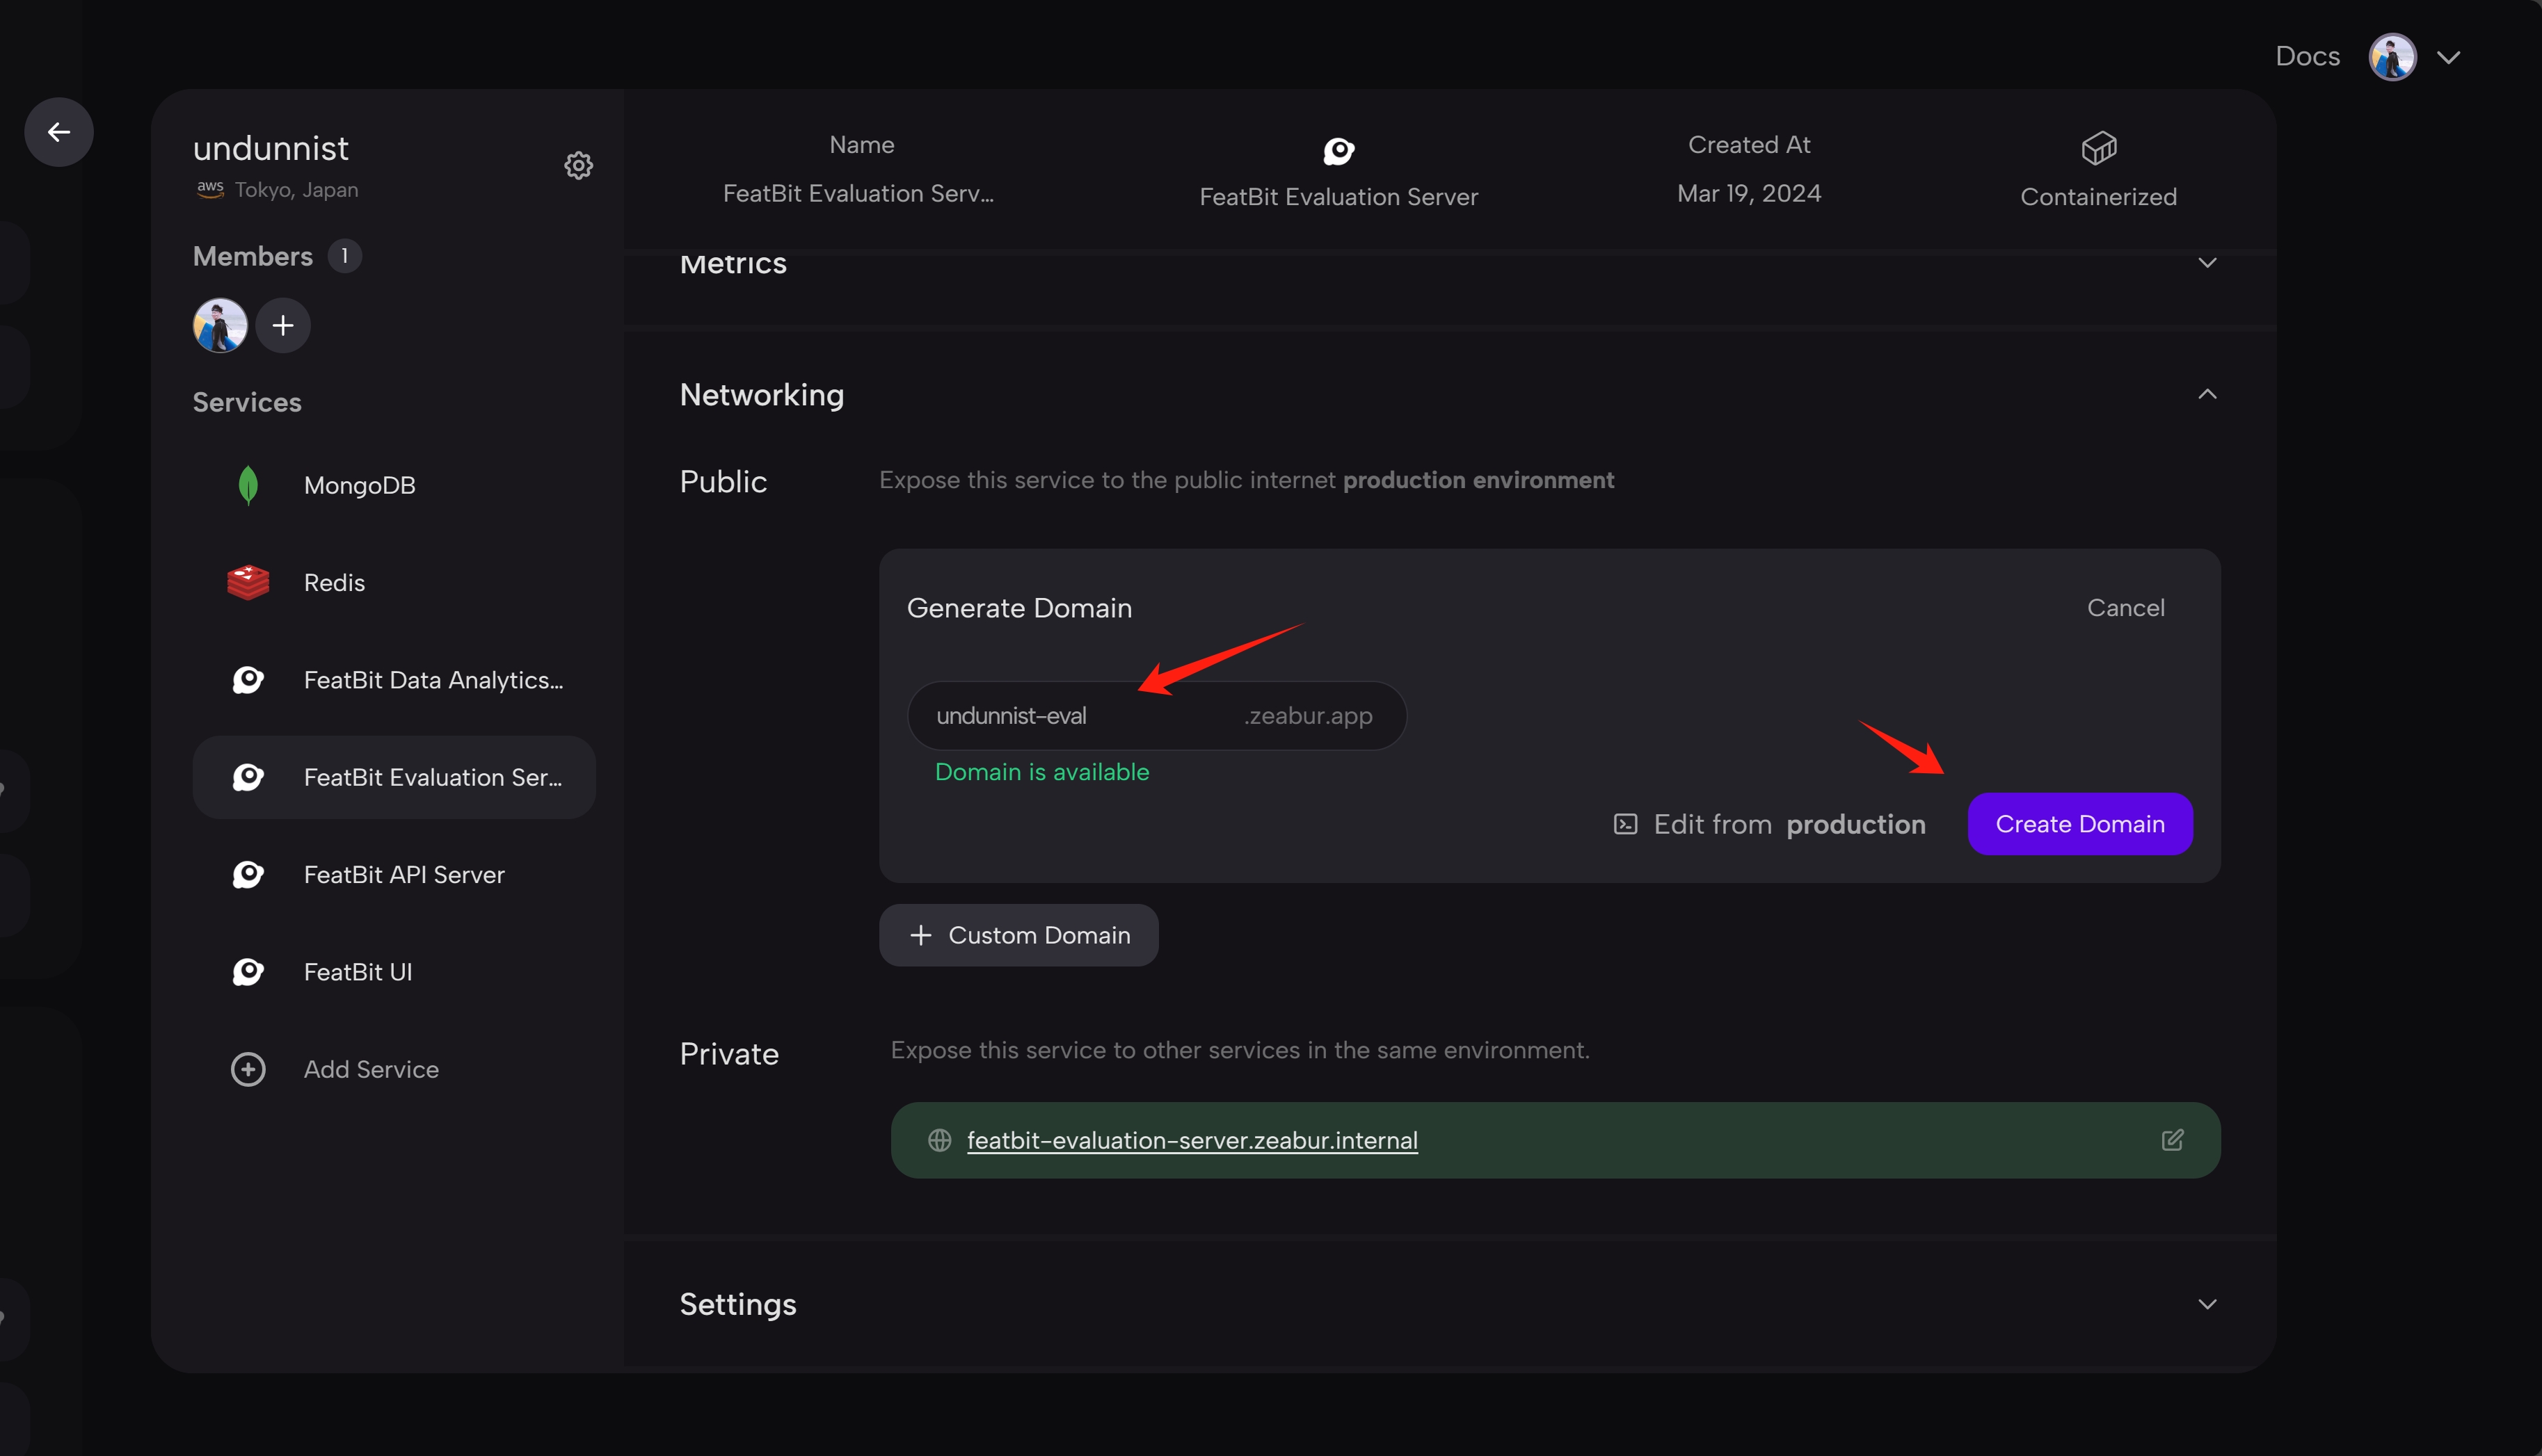This screenshot has width=2542, height=1456.
Task: Collapse the Networking section chevron
Action: 2208,394
